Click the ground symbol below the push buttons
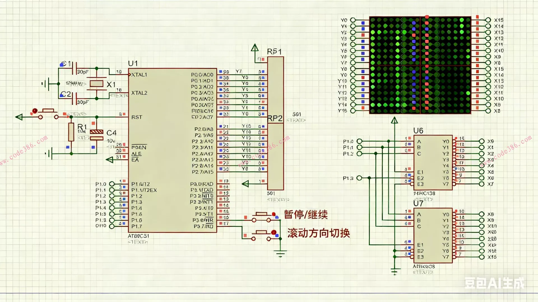The width and height of the screenshot is (538, 302). click(280, 253)
